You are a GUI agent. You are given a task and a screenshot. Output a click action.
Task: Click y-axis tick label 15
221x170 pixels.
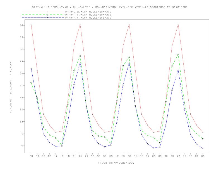21,110
